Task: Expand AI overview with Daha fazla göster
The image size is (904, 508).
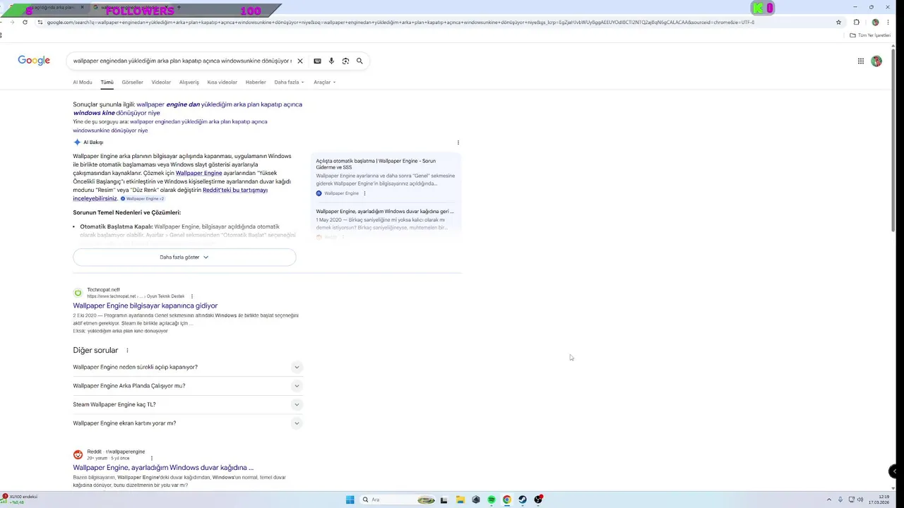Action: [x=184, y=257]
